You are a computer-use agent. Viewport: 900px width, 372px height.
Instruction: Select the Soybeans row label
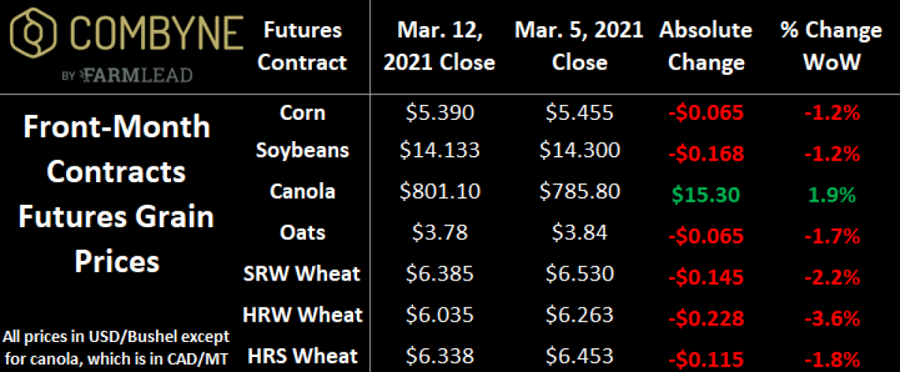[x=301, y=150]
